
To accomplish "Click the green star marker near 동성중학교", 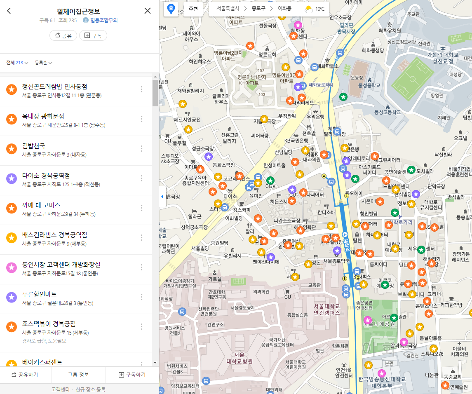I will pos(343,97).
